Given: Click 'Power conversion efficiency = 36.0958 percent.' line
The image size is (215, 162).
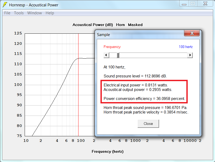Looking at the screenshot, I should [144, 99].
